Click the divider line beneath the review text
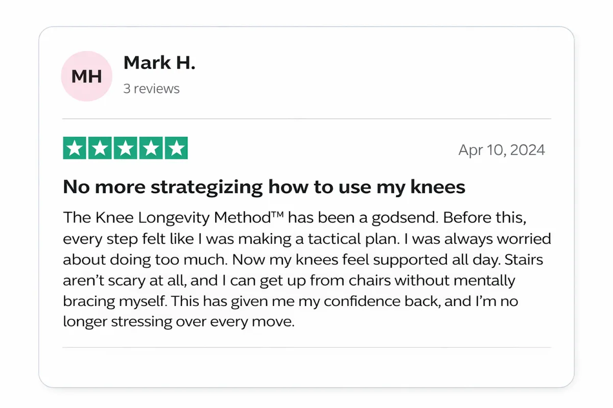The height and width of the screenshot is (408, 613). (306, 347)
